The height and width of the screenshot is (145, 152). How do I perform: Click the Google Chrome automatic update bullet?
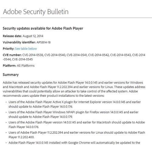tap(74, 143)
